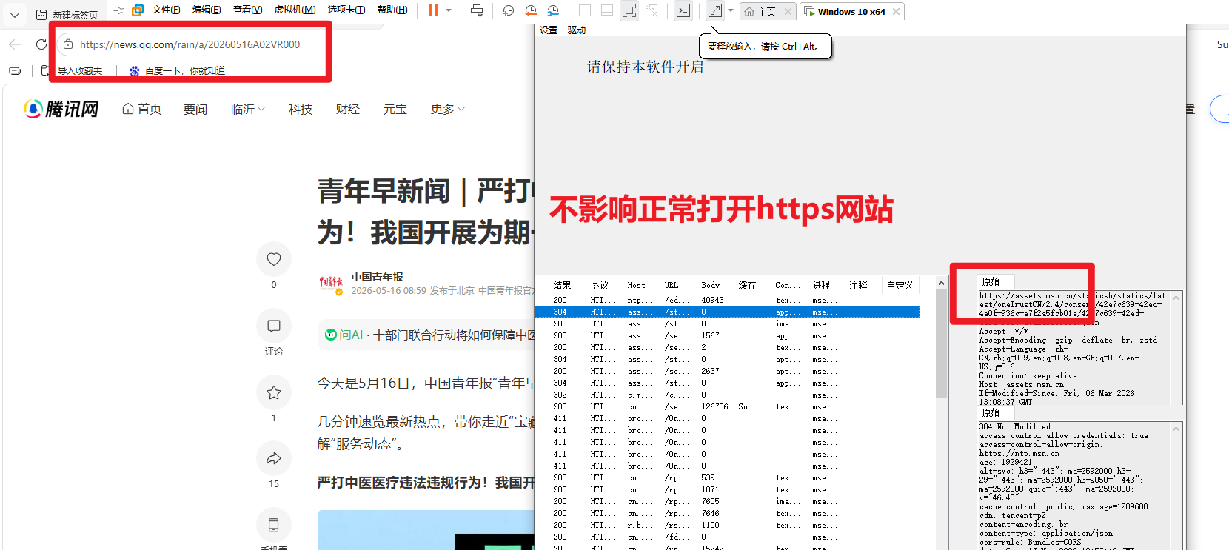Click the request list vertical scrollbar
Image resolution: width=1229 pixels, height=550 pixels.
(x=941, y=345)
